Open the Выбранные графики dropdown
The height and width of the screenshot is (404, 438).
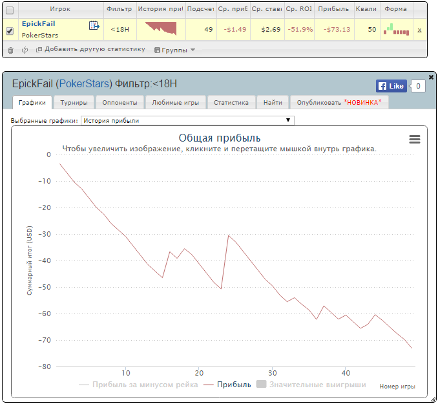point(187,120)
